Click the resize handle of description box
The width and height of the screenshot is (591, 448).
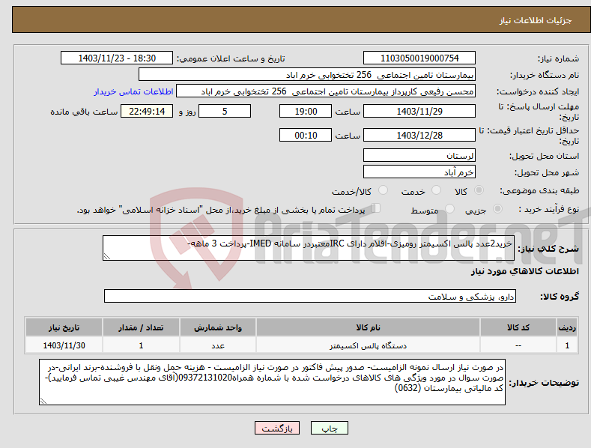click(x=107, y=257)
